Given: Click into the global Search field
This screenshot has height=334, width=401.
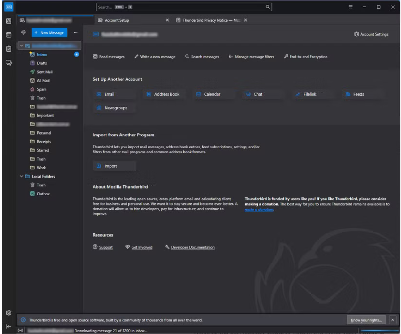Looking at the screenshot, I should point(181,7).
